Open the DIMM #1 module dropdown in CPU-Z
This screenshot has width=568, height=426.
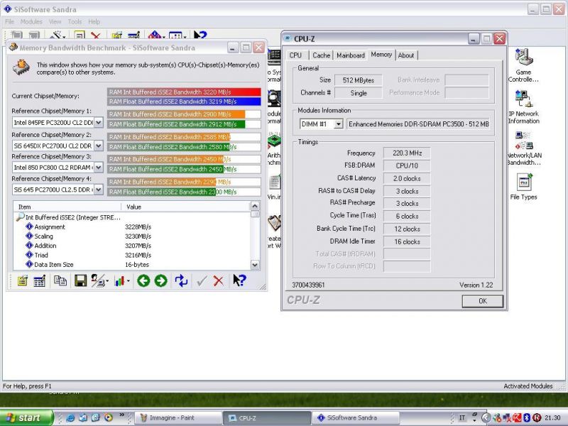339,124
